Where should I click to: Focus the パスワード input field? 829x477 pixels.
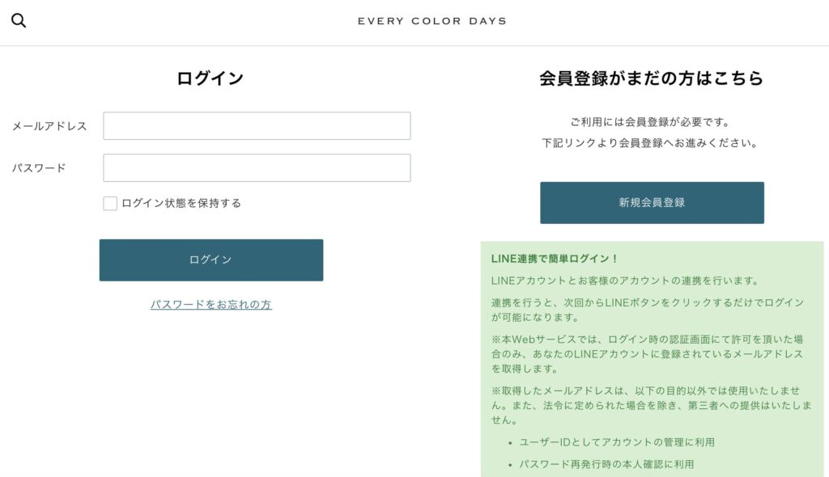pos(257,168)
